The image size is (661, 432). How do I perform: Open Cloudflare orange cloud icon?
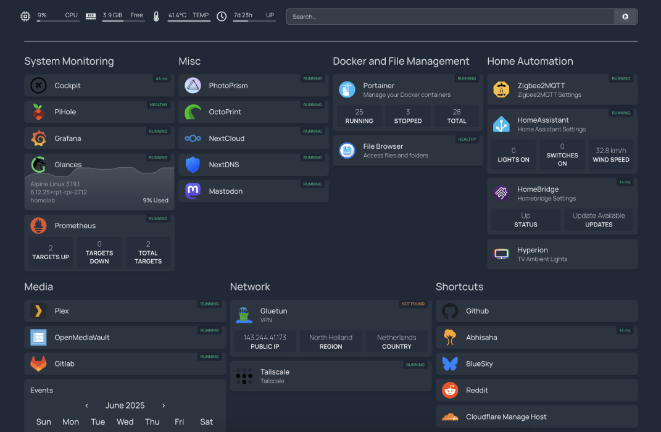tap(450, 417)
